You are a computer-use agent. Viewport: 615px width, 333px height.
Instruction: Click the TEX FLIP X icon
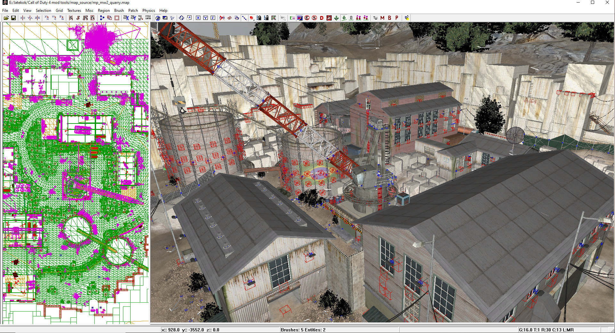(x=126, y=18)
